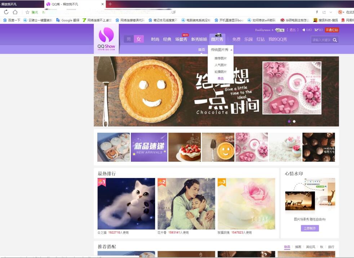Select 轮播图片 from the dropdown
354x258 pixels.
pos(221,72)
